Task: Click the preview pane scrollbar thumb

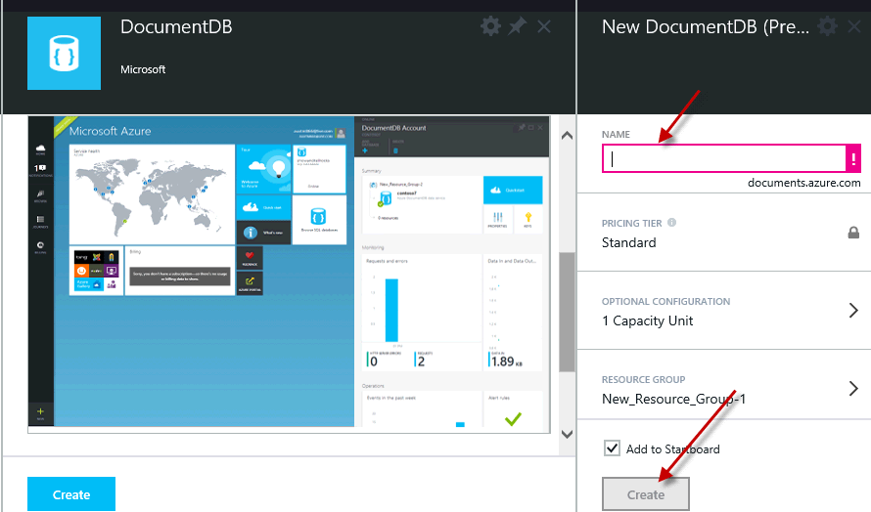Action: 567,313
